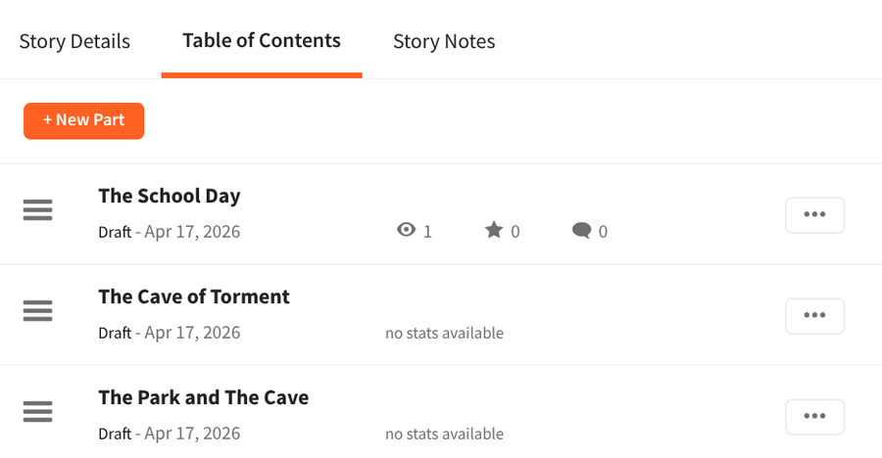Click the view count number on The School Day

pyautogui.click(x=427, y=232)
